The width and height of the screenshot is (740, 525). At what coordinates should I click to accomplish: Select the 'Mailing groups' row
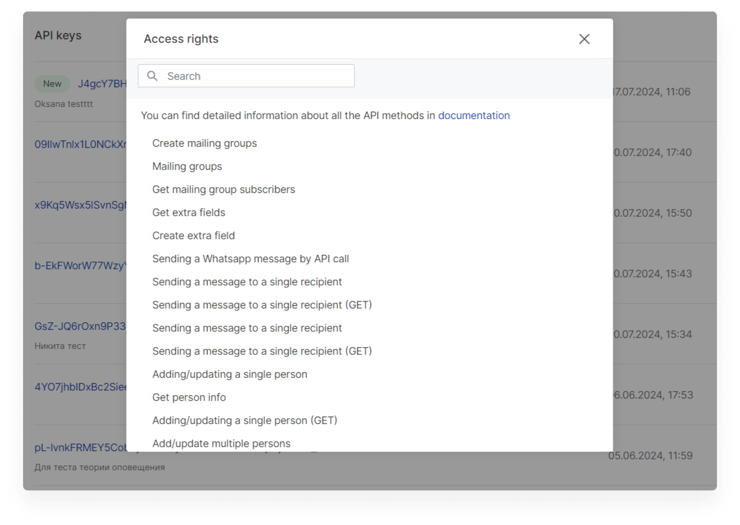187,166
